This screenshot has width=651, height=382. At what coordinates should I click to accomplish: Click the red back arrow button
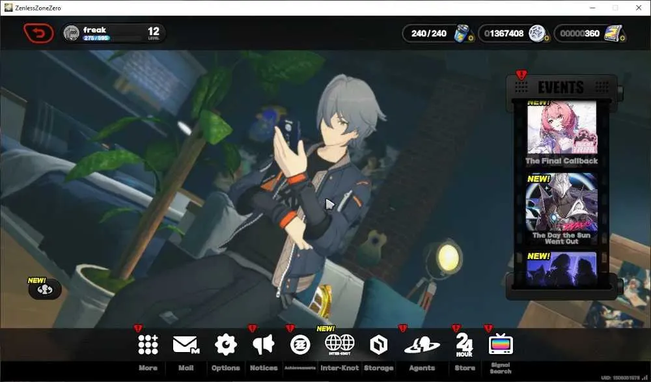[x=38, y=33]
